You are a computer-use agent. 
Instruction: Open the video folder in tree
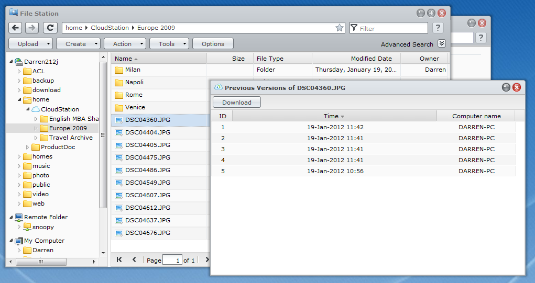click(x=36, y=194)
